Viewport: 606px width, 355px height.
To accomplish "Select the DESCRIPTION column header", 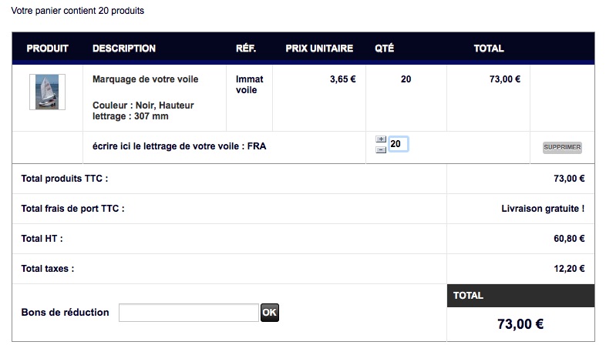I will coord(123,49).
